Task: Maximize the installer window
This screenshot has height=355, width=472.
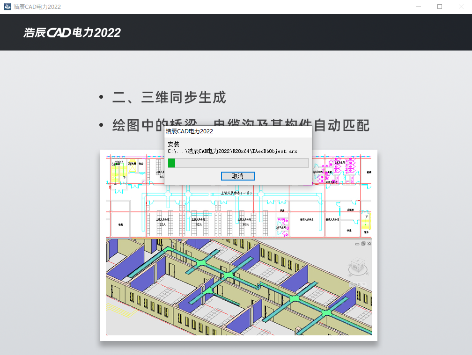Action: coord(440,7)
